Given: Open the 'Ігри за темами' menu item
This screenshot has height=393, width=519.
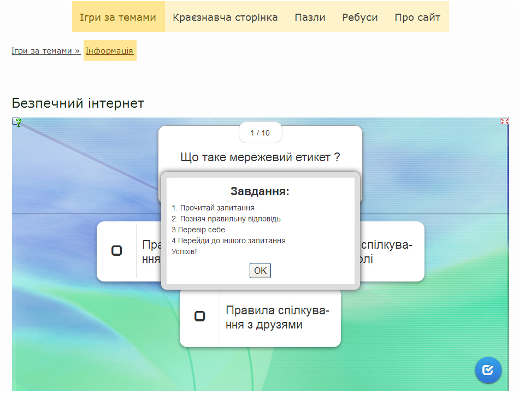Looking at the screenshot, I should coord(118,17).
